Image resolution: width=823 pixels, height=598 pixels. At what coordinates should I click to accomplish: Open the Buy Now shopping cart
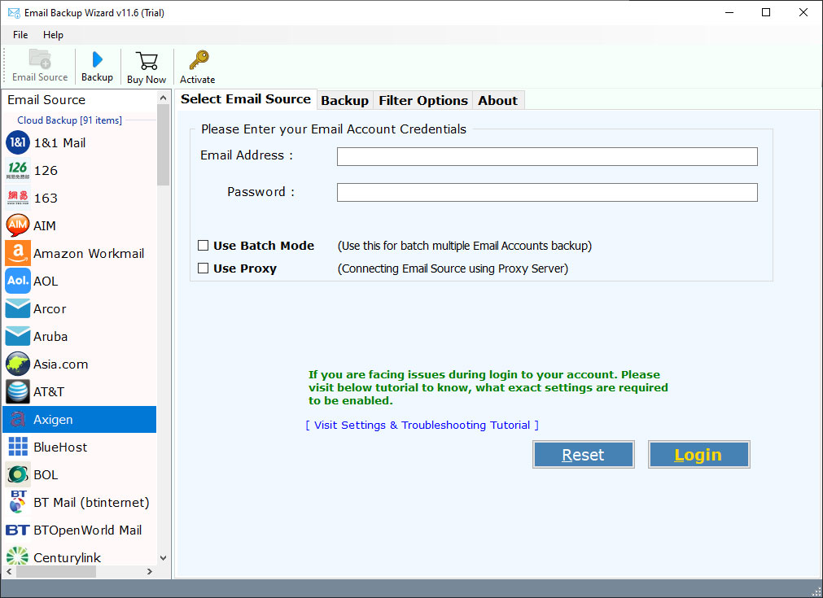(x=147, y=61)
